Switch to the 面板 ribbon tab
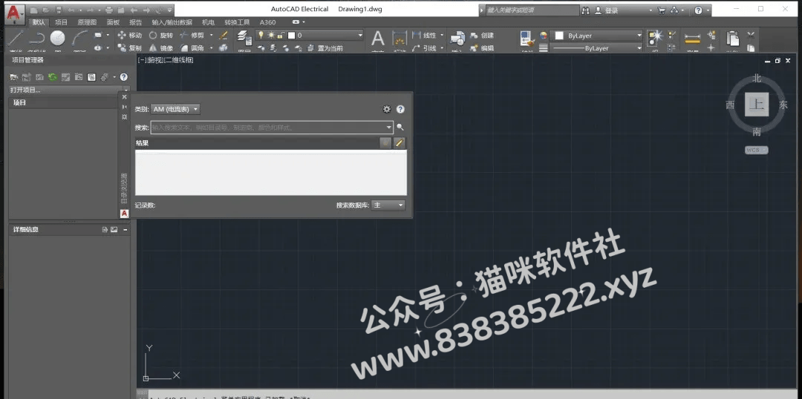The height and width of the screenshot is (399, 802). tap(113, 22)
